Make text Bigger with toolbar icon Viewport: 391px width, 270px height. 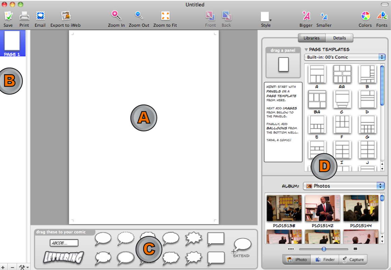tap(306, 16)
